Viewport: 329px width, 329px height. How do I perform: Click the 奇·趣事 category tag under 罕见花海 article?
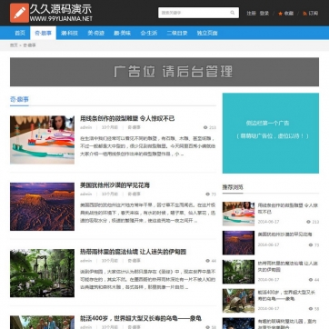pyautogui.click(x=134, y=194)
